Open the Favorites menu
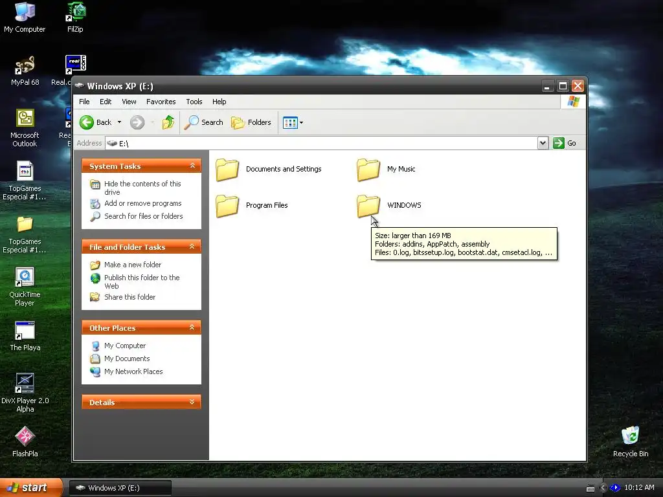Viewport: 663px width, 497px height. [161, 102]
